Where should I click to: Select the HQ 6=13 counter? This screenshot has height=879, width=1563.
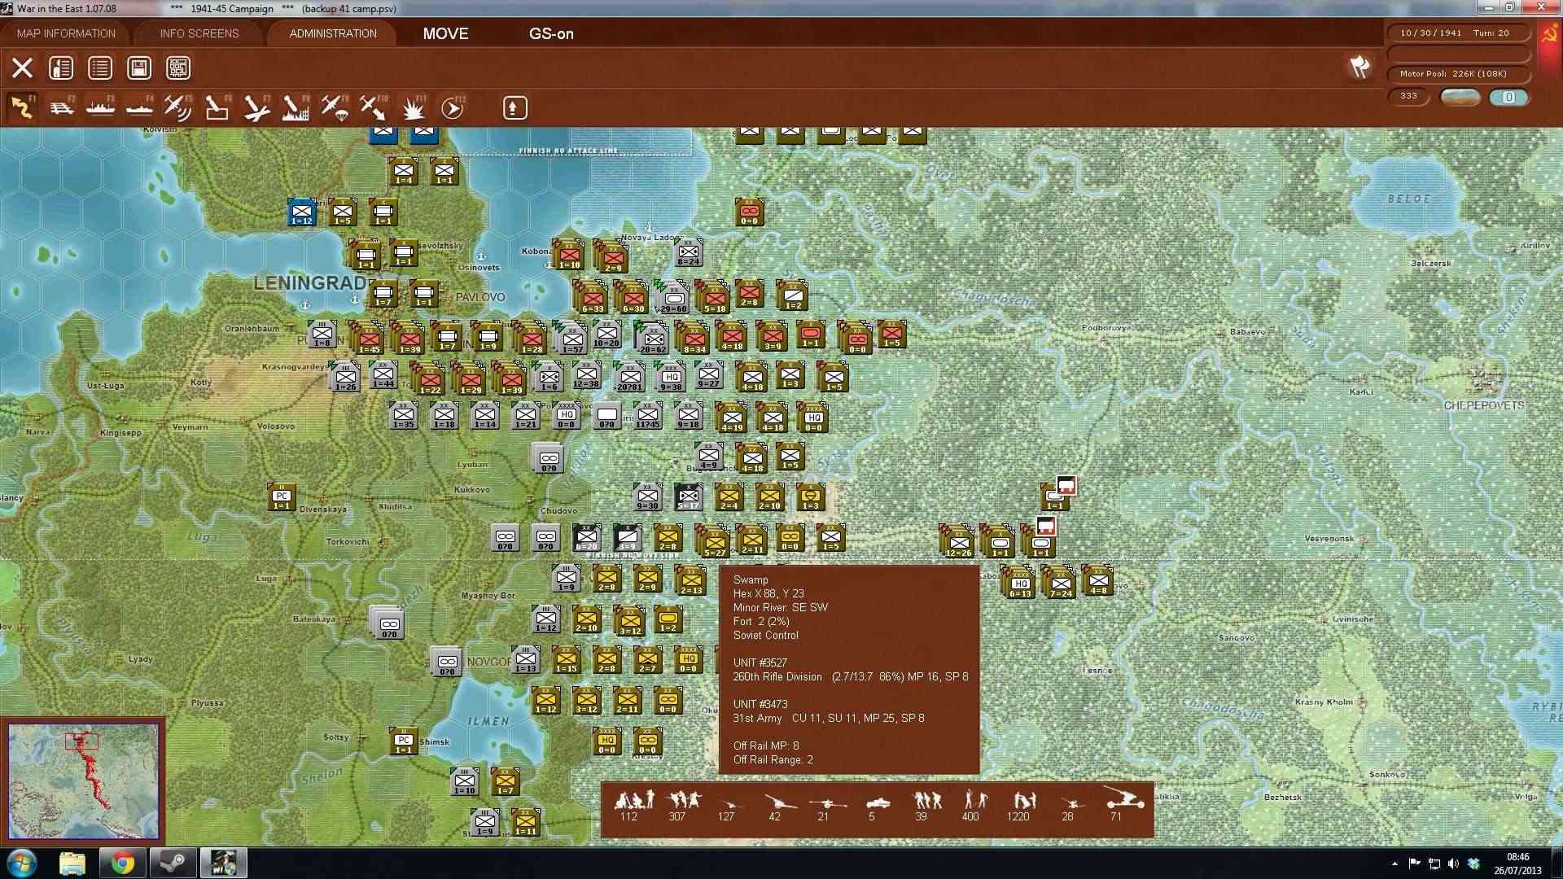coord(1021,583)
